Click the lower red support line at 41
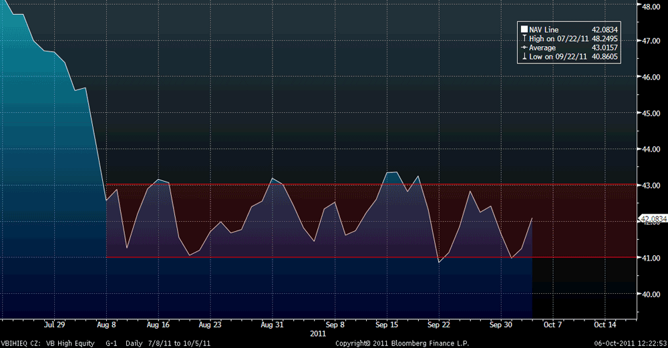The image size is (668, 348). (371, 257)
